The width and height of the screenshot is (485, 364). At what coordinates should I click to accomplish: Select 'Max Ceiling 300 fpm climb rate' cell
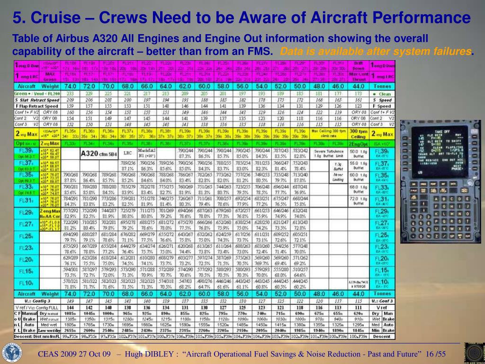coord(329,134)
